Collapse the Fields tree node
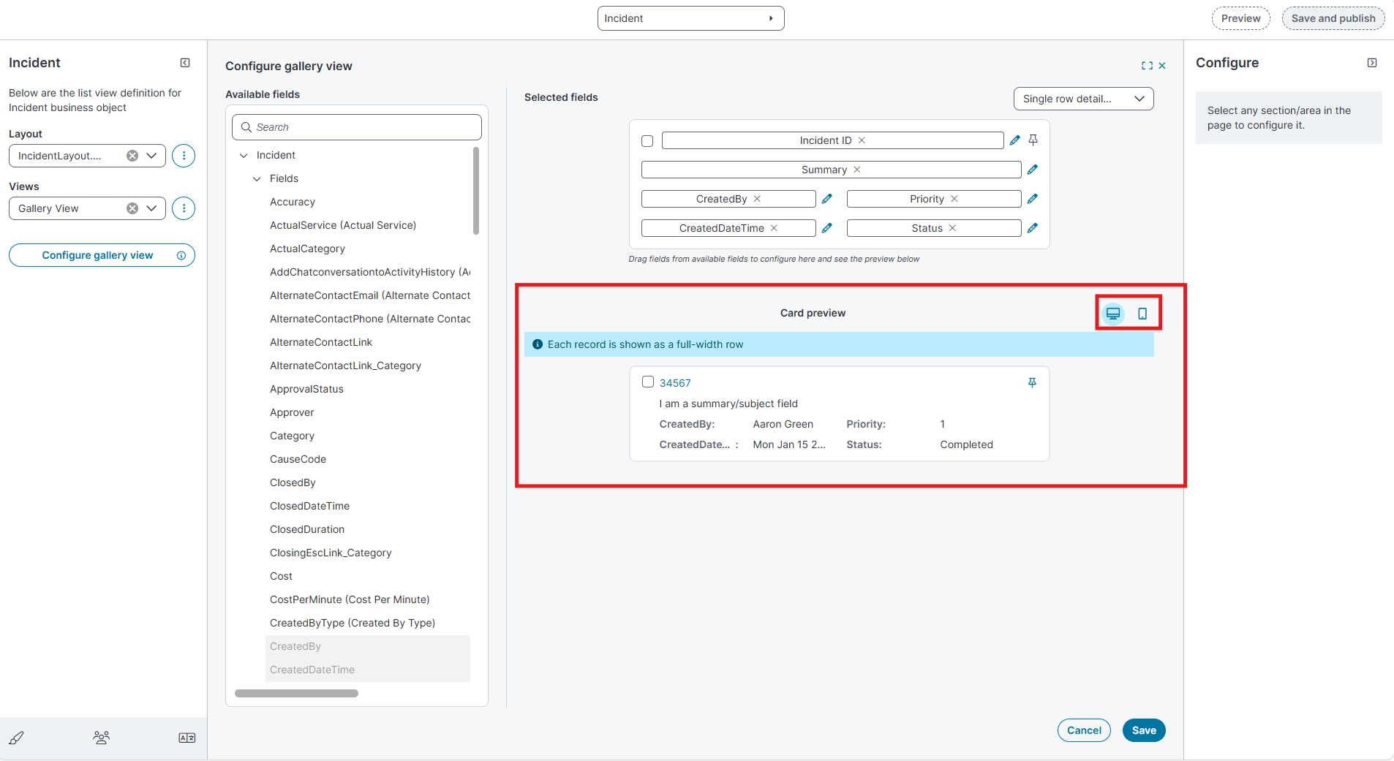This screenshot has width=1394, height=761. pyautogui.click(x=257, y=178)
